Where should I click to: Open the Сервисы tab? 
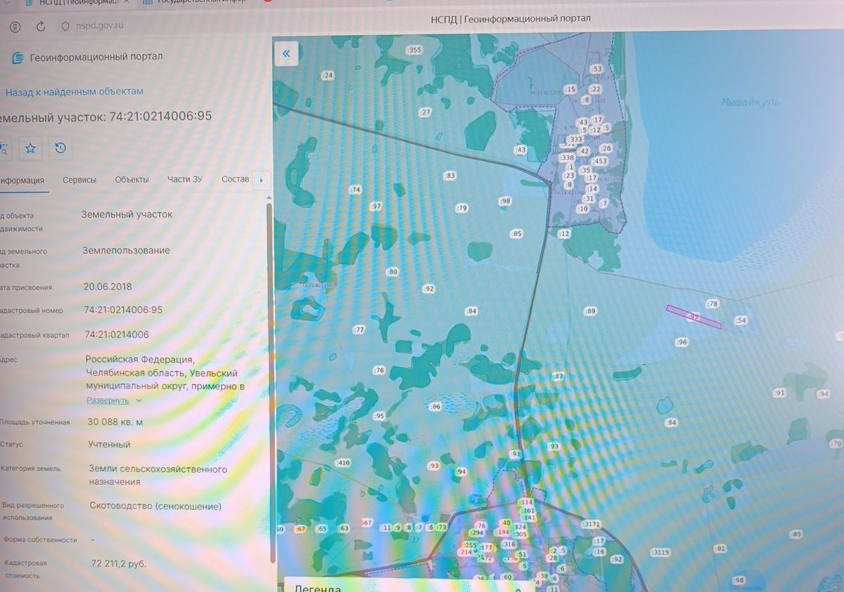[x=79, y=180]
